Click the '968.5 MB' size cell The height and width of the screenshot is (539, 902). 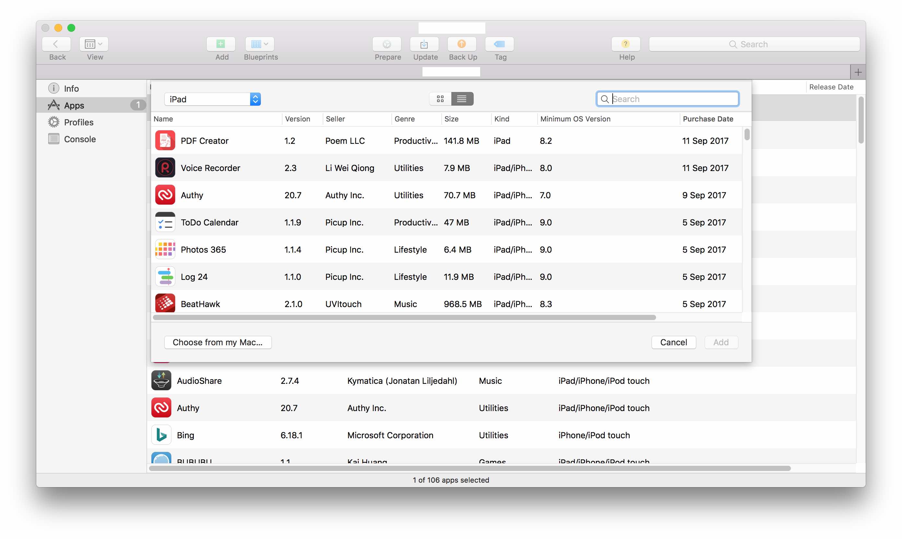point(462,304)
